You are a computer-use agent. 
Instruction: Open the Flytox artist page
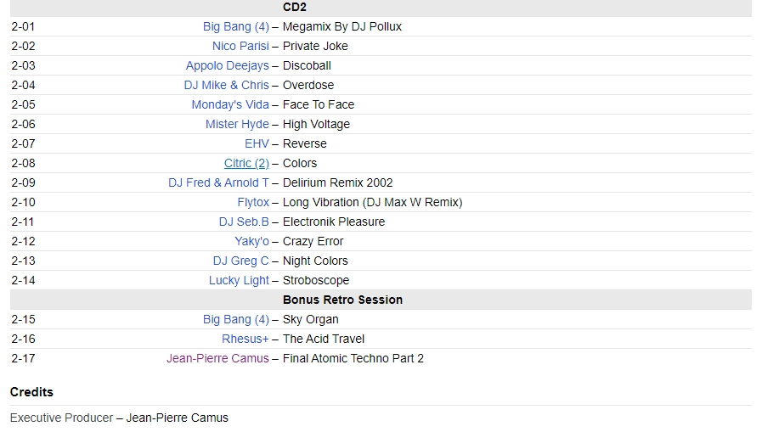click(253, 202)
